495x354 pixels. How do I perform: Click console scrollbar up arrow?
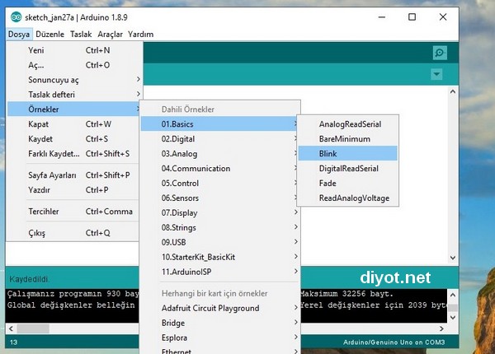[453, 295]
